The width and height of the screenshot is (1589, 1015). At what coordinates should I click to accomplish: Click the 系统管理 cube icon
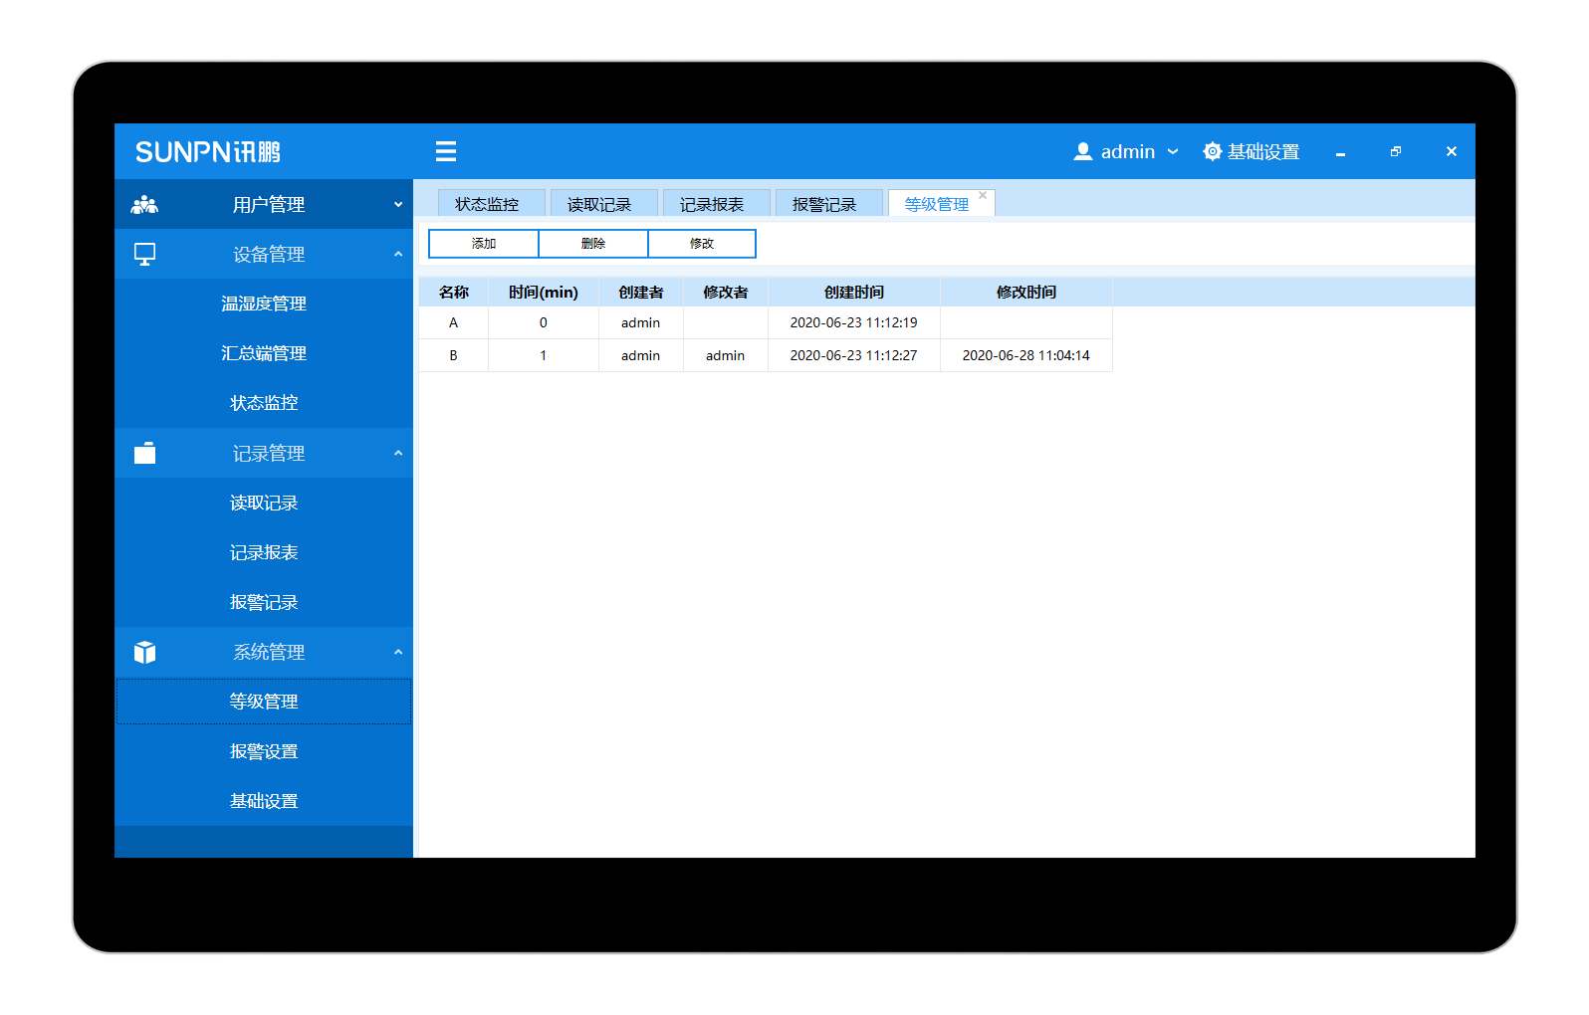point(144,653)
